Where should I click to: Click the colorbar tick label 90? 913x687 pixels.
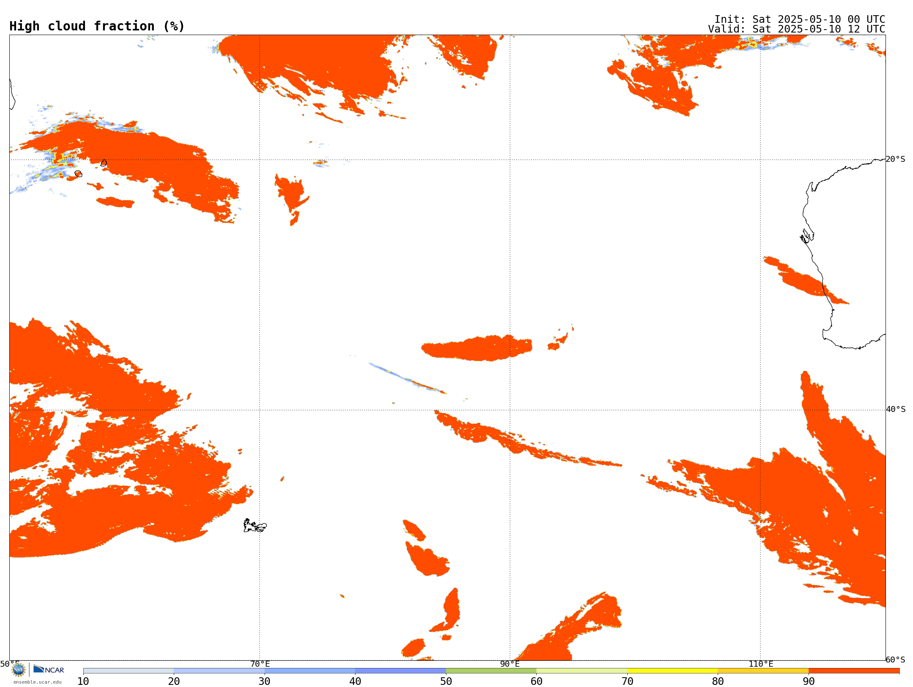pyautogui.click(x=809, y=682)
